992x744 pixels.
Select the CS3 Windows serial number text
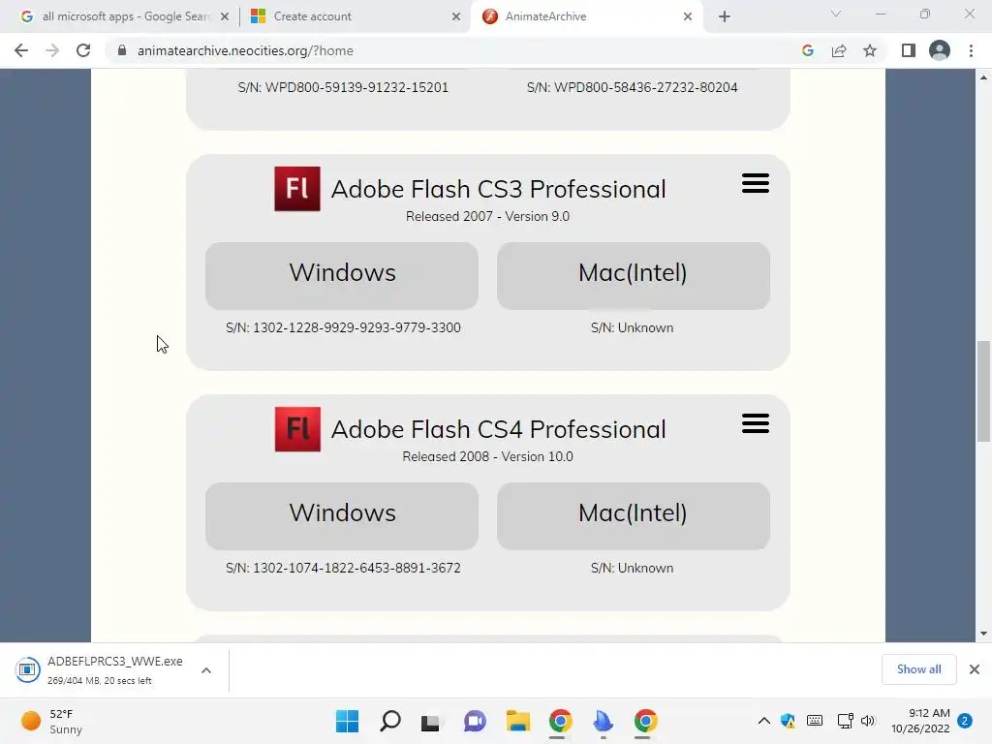tap(343, 327)
